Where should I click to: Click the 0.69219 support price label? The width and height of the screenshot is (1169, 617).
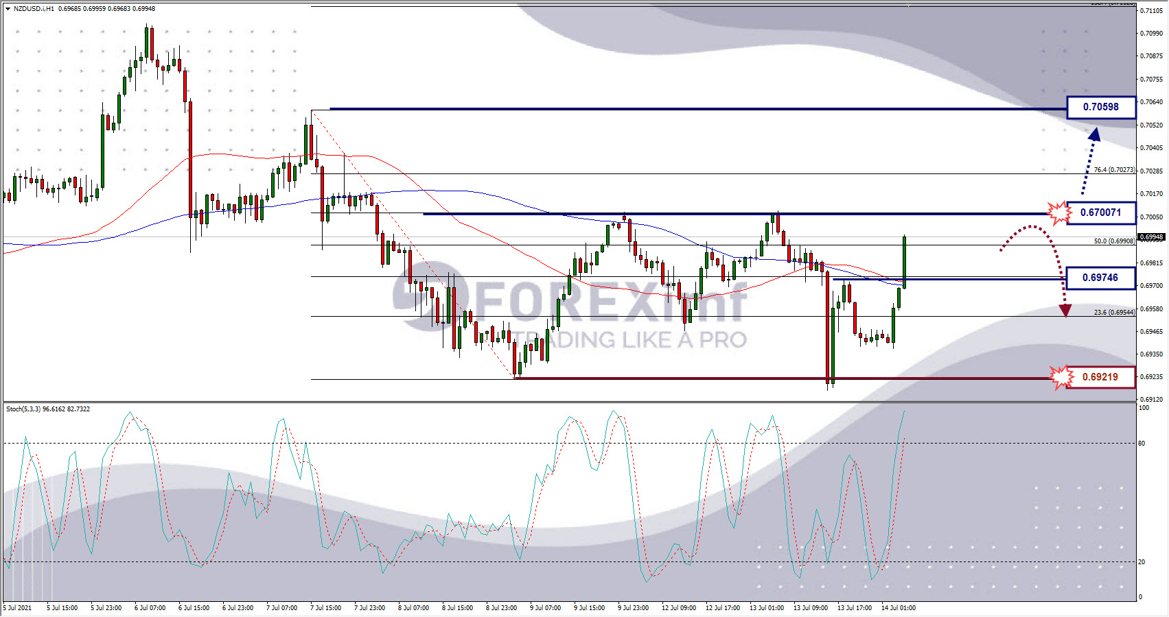[x=1101, y=377]
